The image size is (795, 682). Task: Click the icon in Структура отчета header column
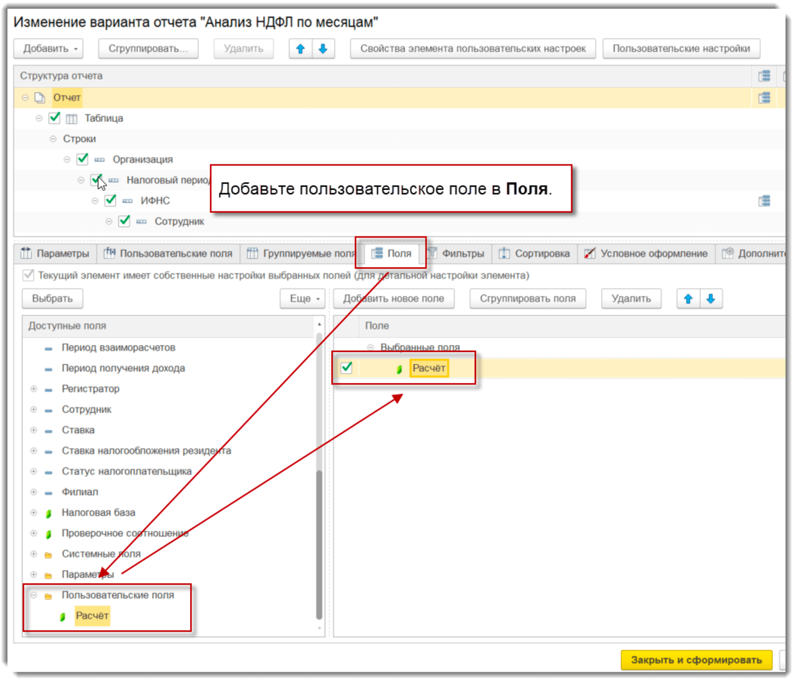(764, 76)
